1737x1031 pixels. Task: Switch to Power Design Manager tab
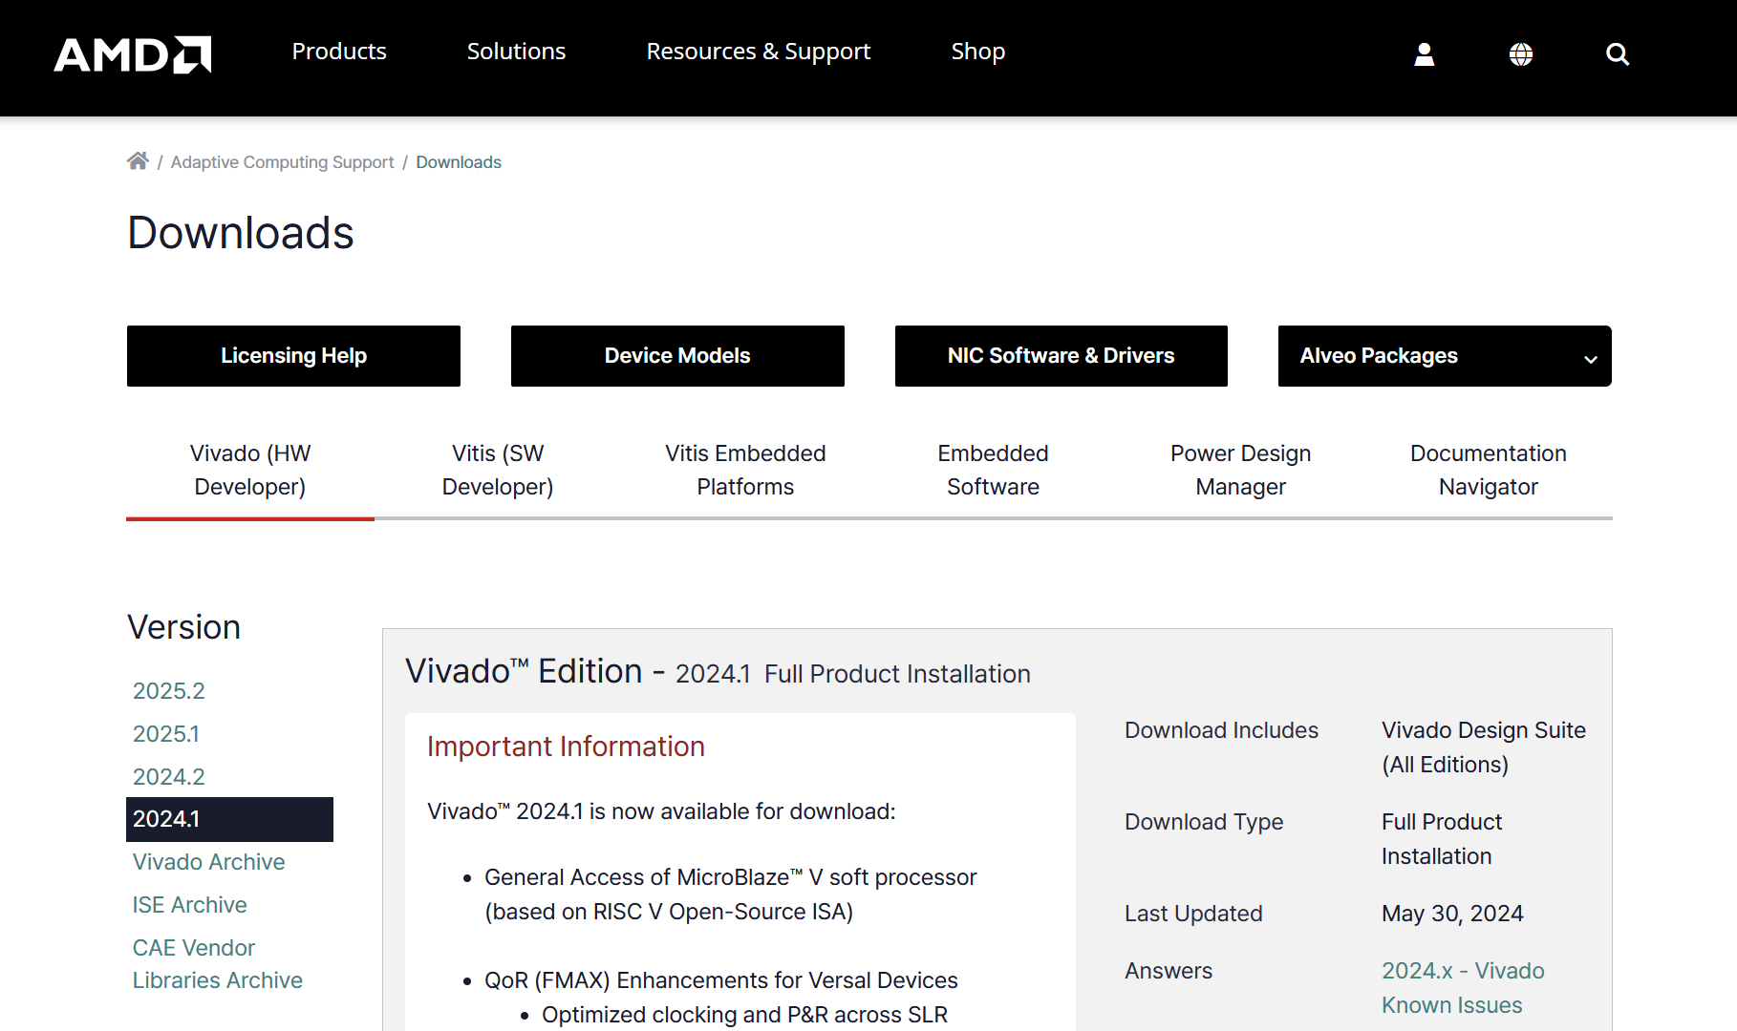(x=1241, y=470)
